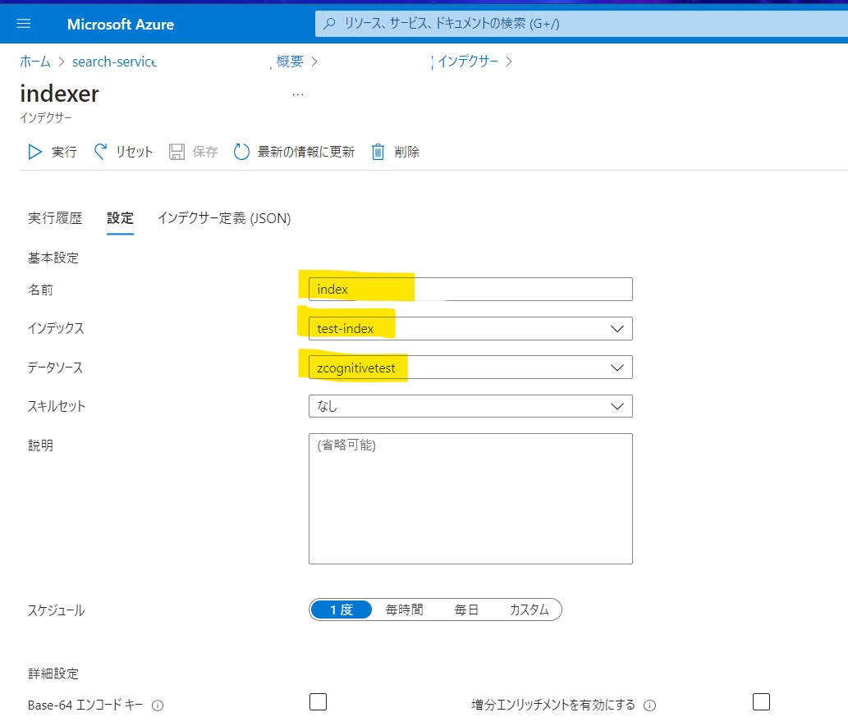
Task: Click the 削除 button label
Action: pyautogui.click(x=407, y=152)
